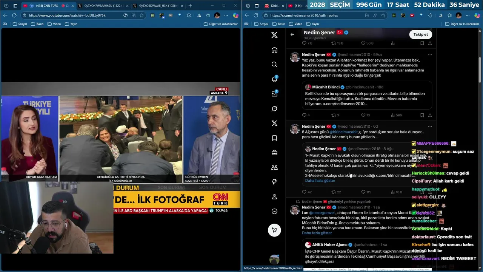Favorite x.com page with star icon

pos(383,15)
